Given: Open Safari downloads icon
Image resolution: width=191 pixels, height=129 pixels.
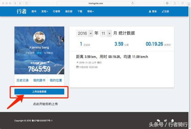Looking at the screenshot, I should coord(167,3).
